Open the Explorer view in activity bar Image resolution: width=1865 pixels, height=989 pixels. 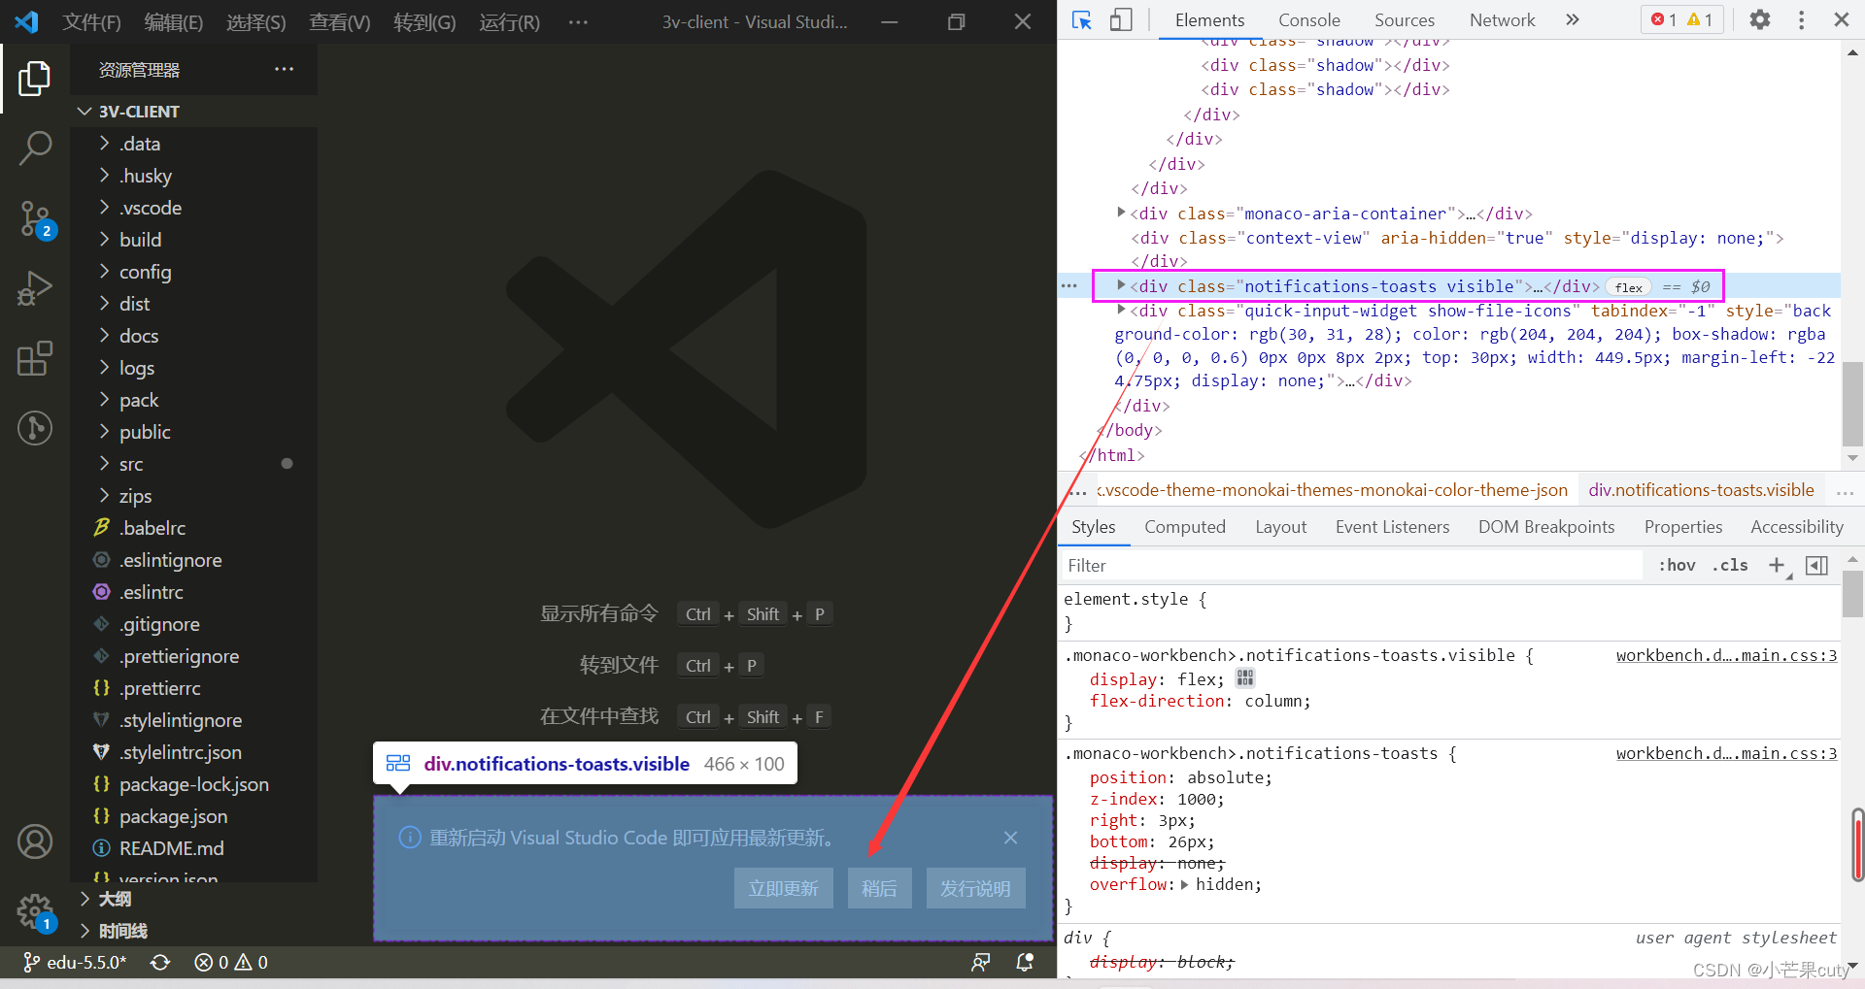pyautogui.click(x=35, y=79)
